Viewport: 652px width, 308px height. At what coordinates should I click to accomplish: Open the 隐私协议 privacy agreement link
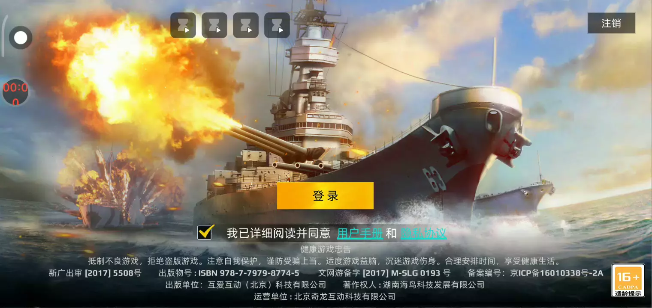pyautogui.click(x=423, y=233)
